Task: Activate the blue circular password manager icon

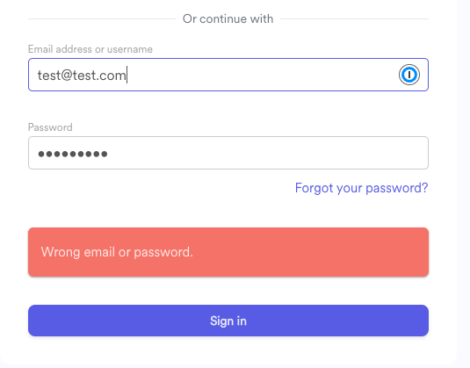Action: (x=409, y=75)
